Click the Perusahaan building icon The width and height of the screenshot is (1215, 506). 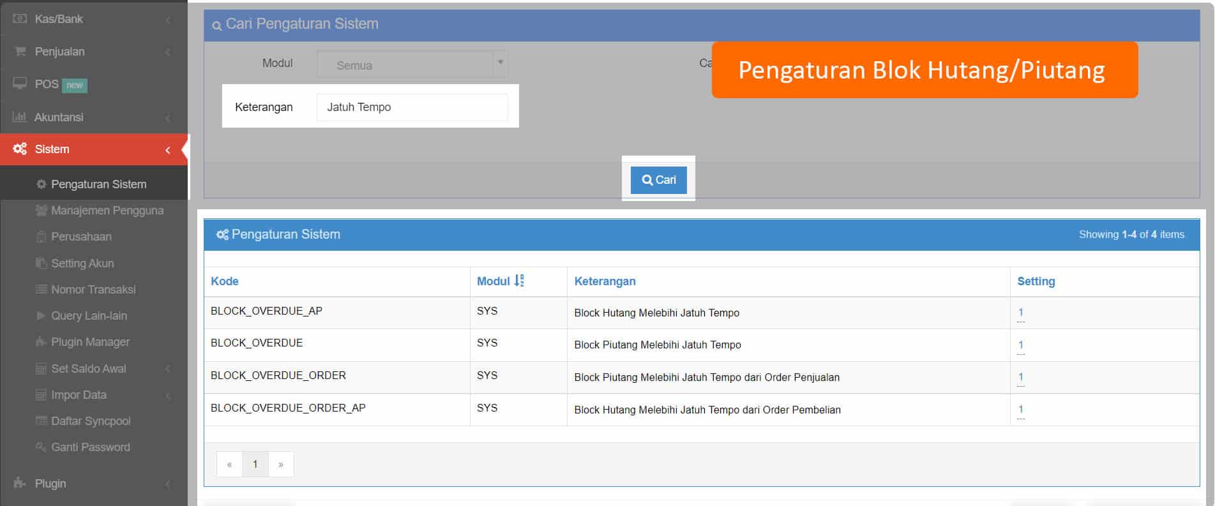(42, 237)
